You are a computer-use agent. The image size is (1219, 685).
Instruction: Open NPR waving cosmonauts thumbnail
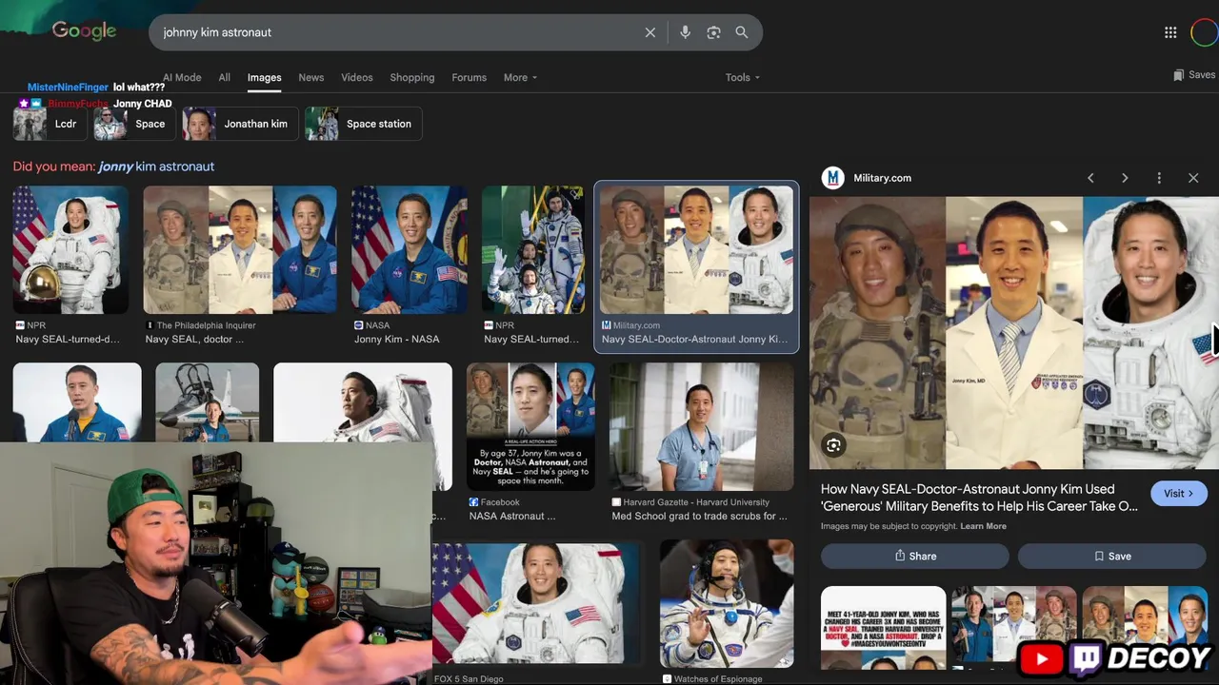(532, 250)
